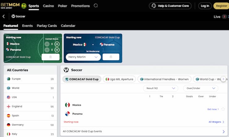Click the BetMGM New Jersey logo
This screenshot has height=137, width=229.
click(10, 6)
